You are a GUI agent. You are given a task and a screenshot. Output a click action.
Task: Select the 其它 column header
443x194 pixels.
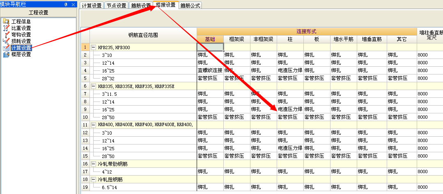(402, 39)
